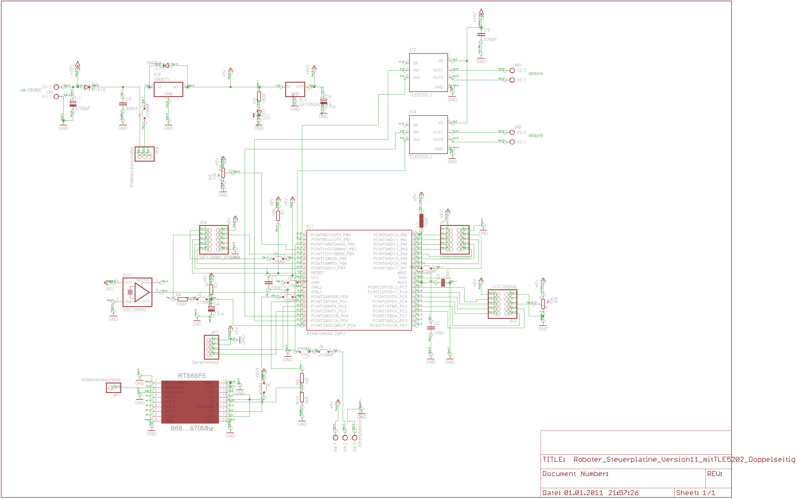
Task: Click the X2-2 motor A terminal pad
Action: tap(512, 70)
